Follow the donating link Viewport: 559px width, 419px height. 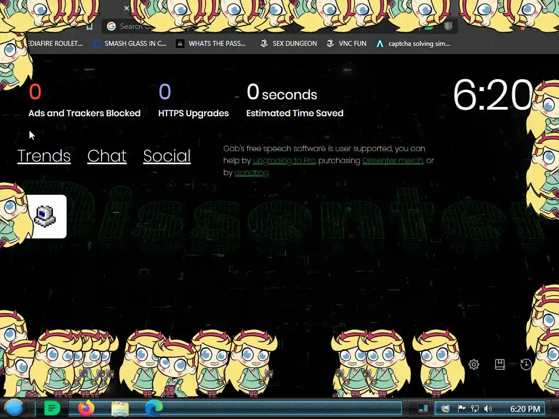251,173
